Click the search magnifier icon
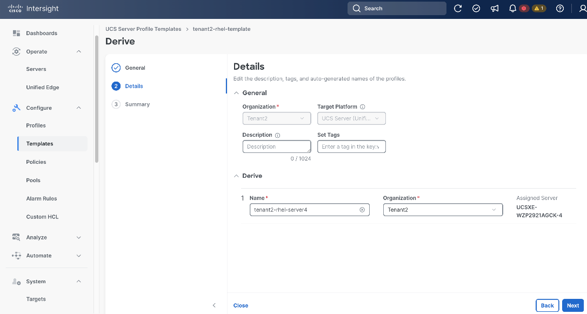The image size is (587, 314). point(356,9)
